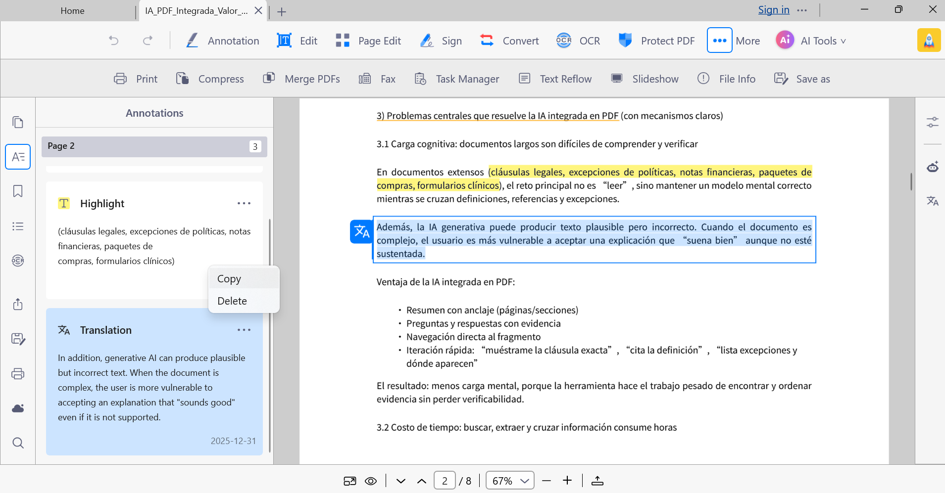Click the yellow rocket icon

click(x=929, y=41)
